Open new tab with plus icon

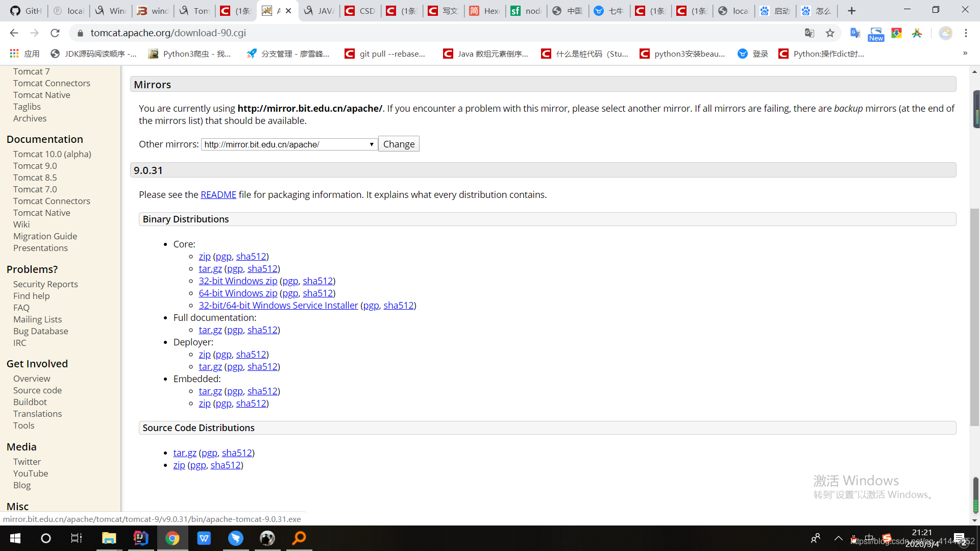(x=851, y=11)
